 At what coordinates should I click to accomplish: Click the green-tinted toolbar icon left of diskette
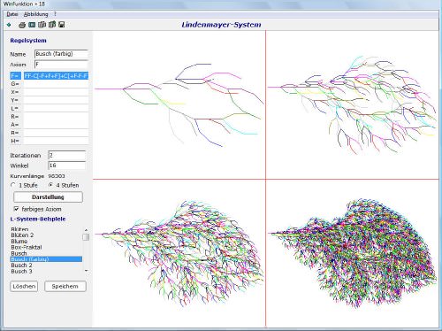(52, 25)
